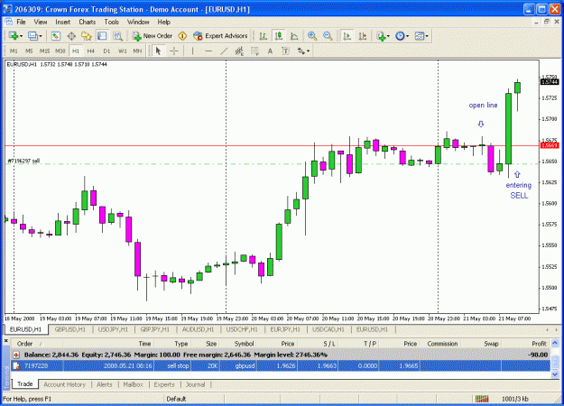
Task: Open the Window menu
Action: [138, 22]
